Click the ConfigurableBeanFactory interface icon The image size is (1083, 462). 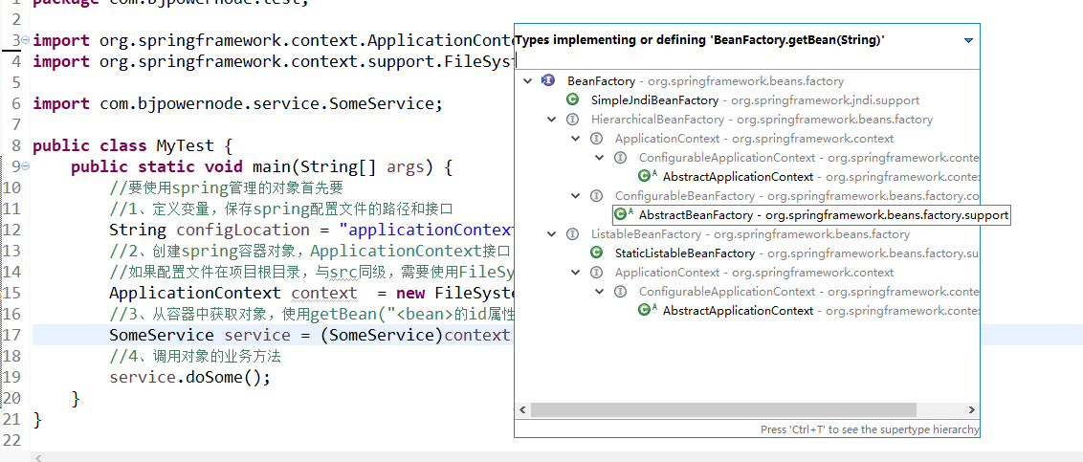[597, 196]
